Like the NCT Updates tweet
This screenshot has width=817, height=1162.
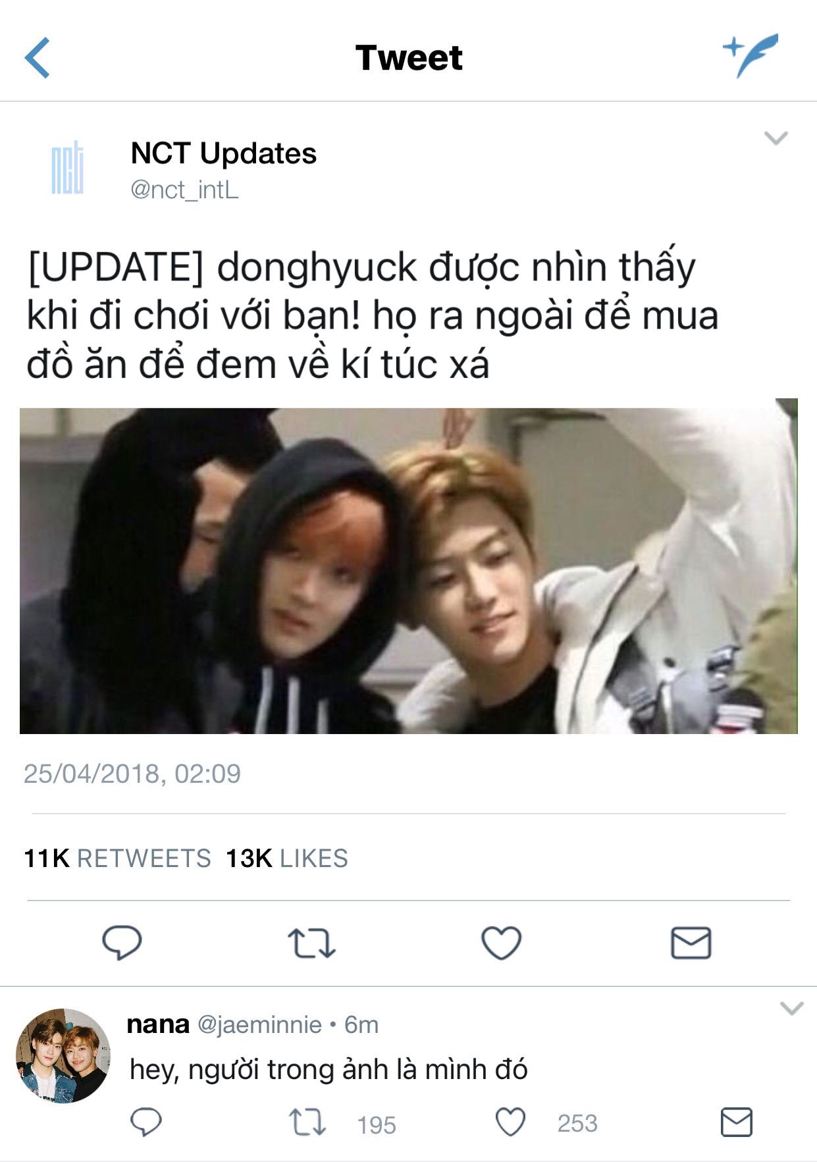pyautogui.click(x=501, y=943)
